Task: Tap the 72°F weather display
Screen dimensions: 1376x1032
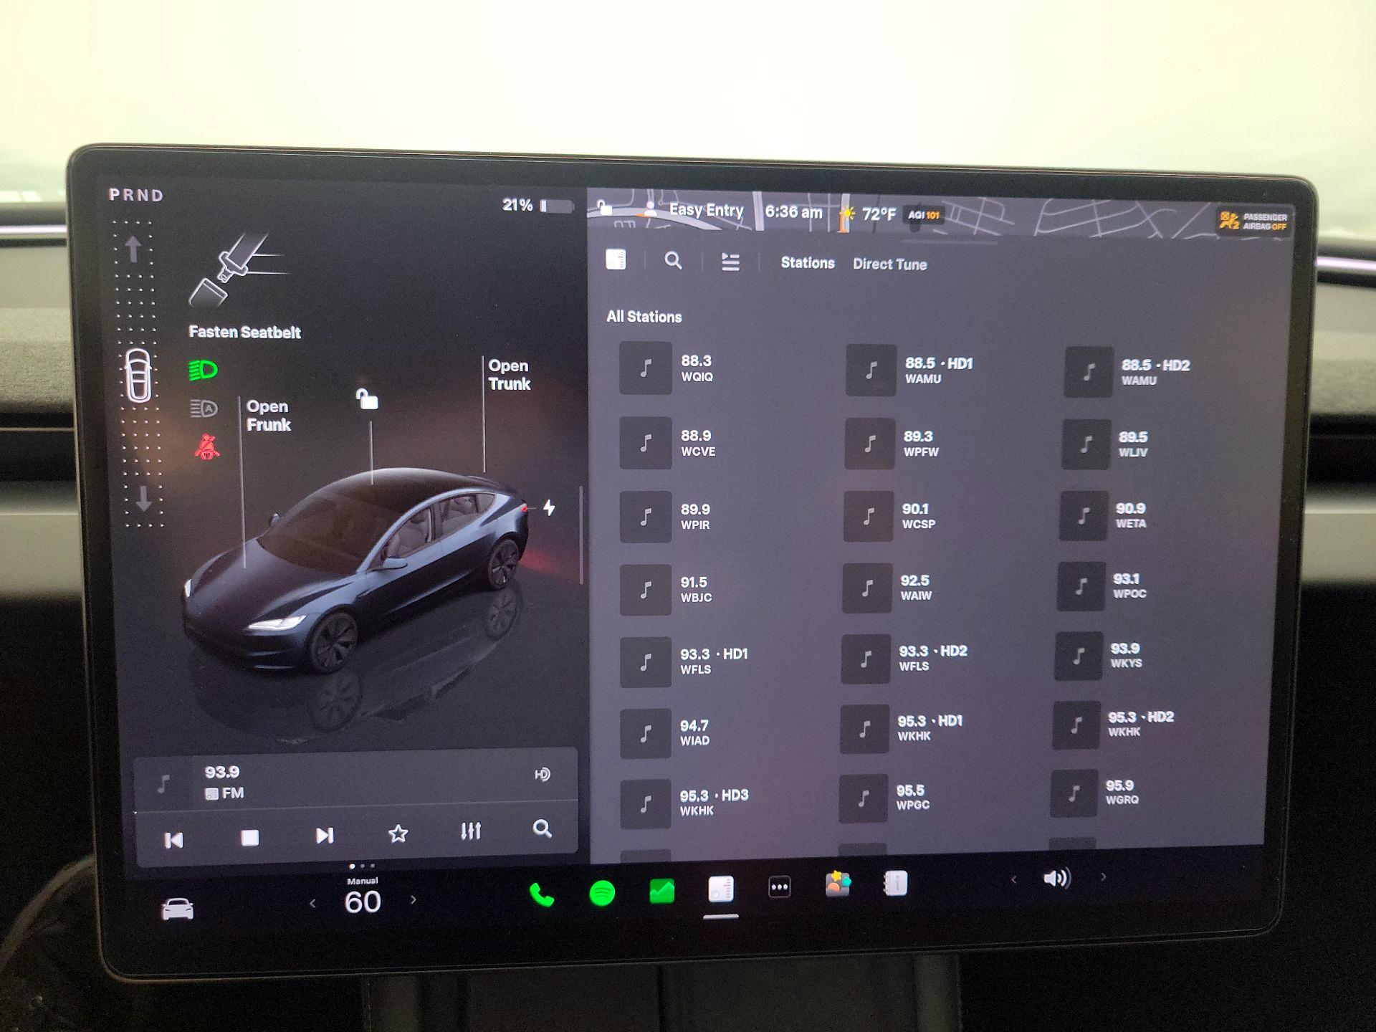Action: pos(868,214)
